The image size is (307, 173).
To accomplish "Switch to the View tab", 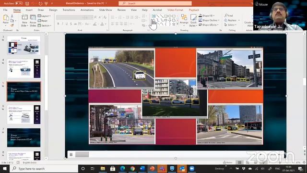I will coord(134,10).
